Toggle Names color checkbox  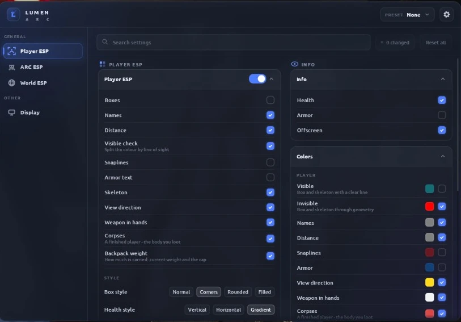point(442,222)
